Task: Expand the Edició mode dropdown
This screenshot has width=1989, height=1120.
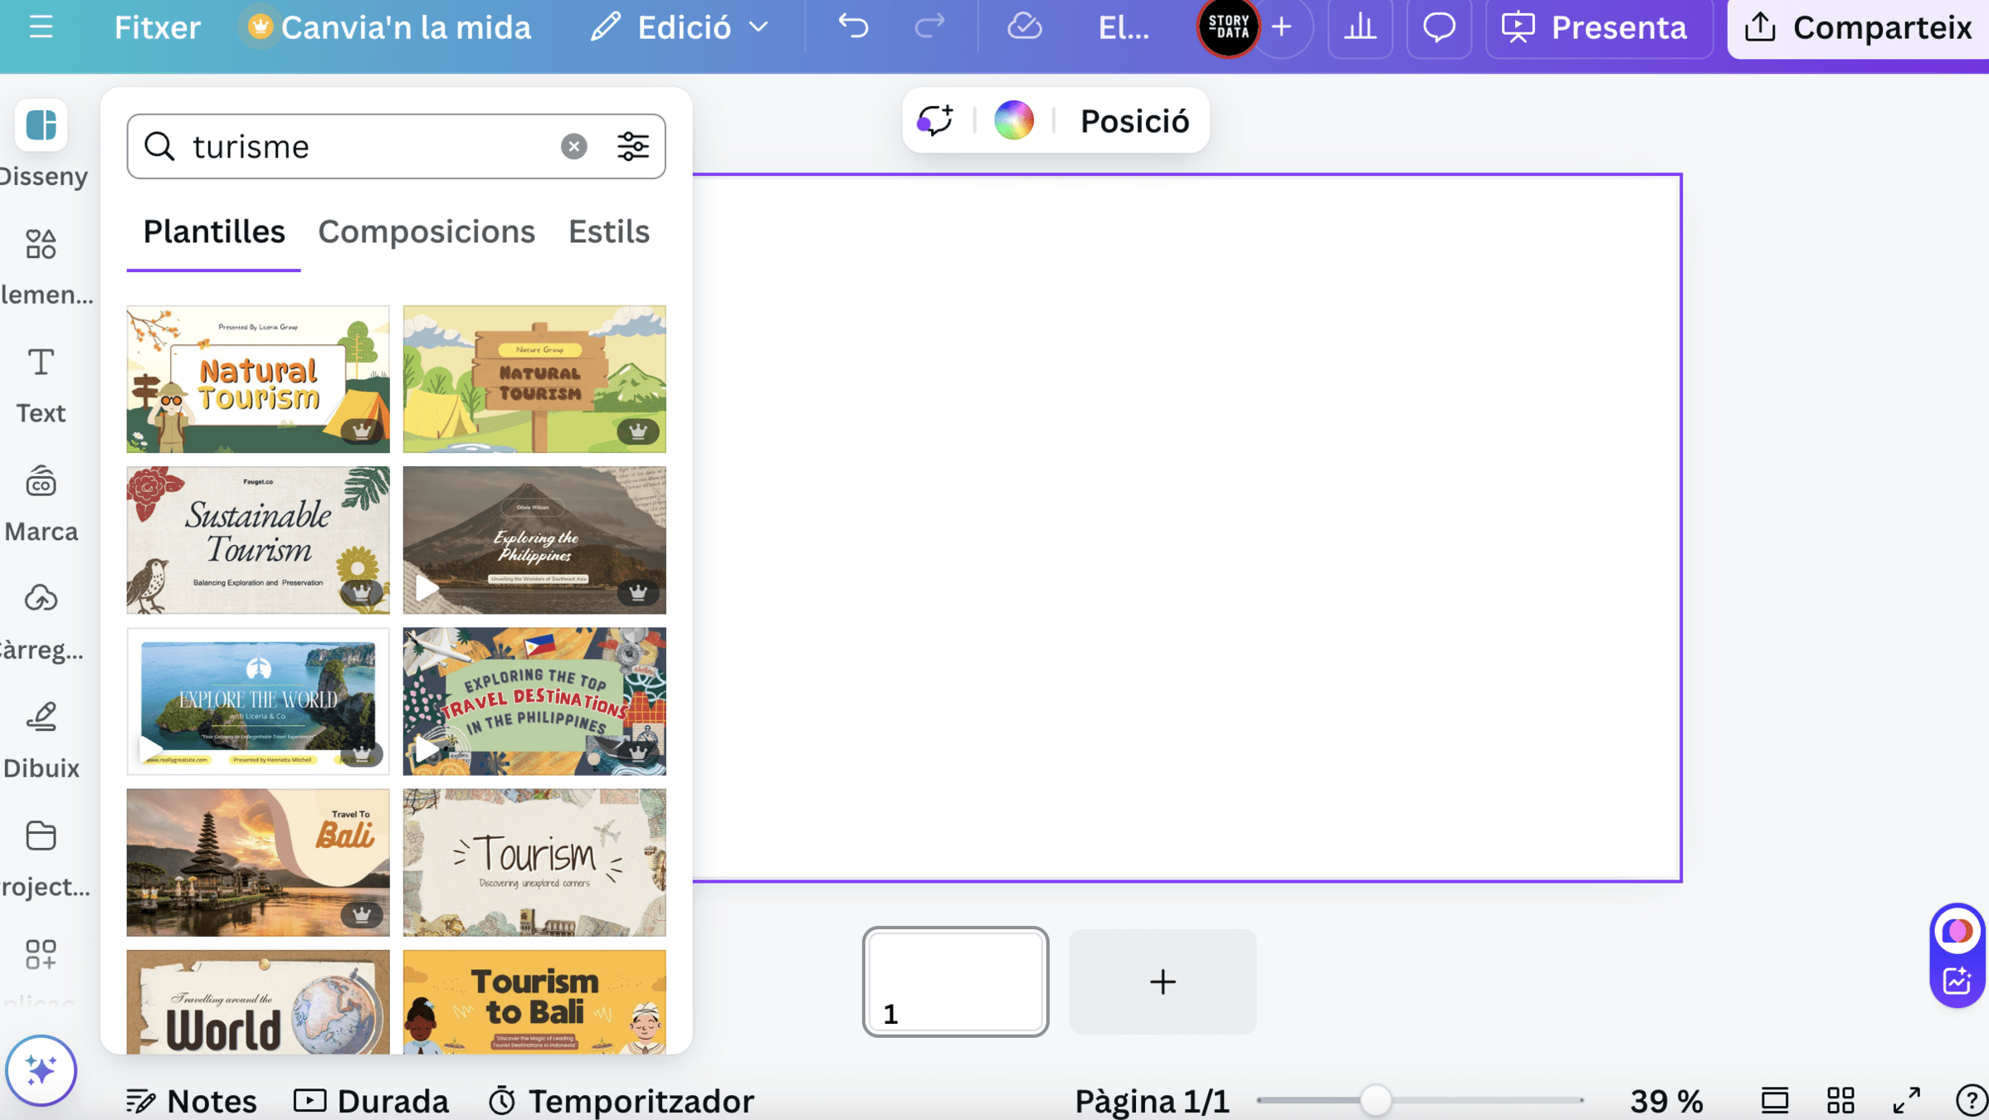Action: coord(680,27)
